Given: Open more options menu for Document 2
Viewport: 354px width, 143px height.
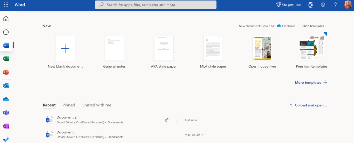Looking at the screenshot, I should [x=177, y=120].
